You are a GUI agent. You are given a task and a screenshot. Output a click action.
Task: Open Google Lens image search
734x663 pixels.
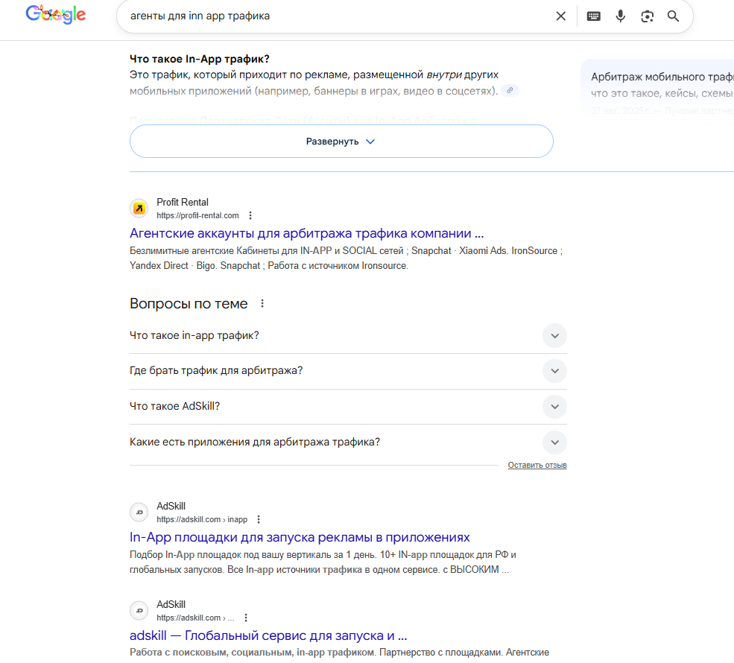pyautogui.click(x=647, y=15)
